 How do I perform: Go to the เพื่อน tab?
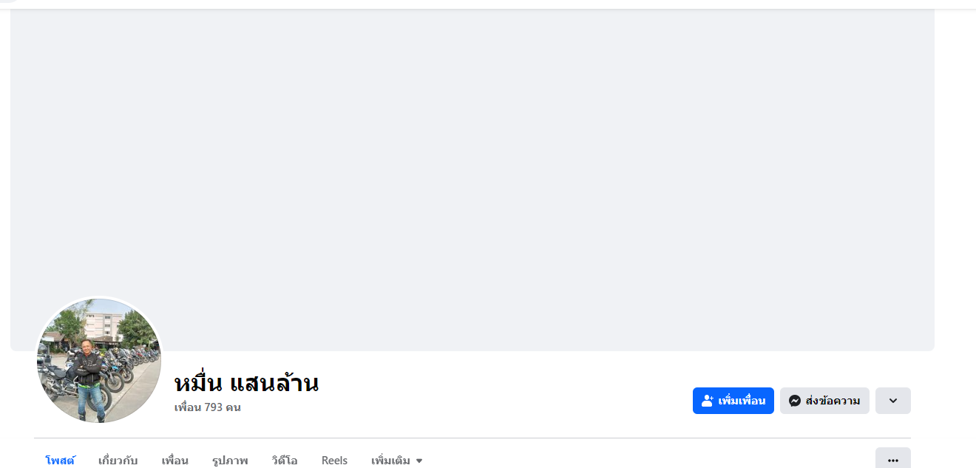pyautogui.click(x=174, y=461)
